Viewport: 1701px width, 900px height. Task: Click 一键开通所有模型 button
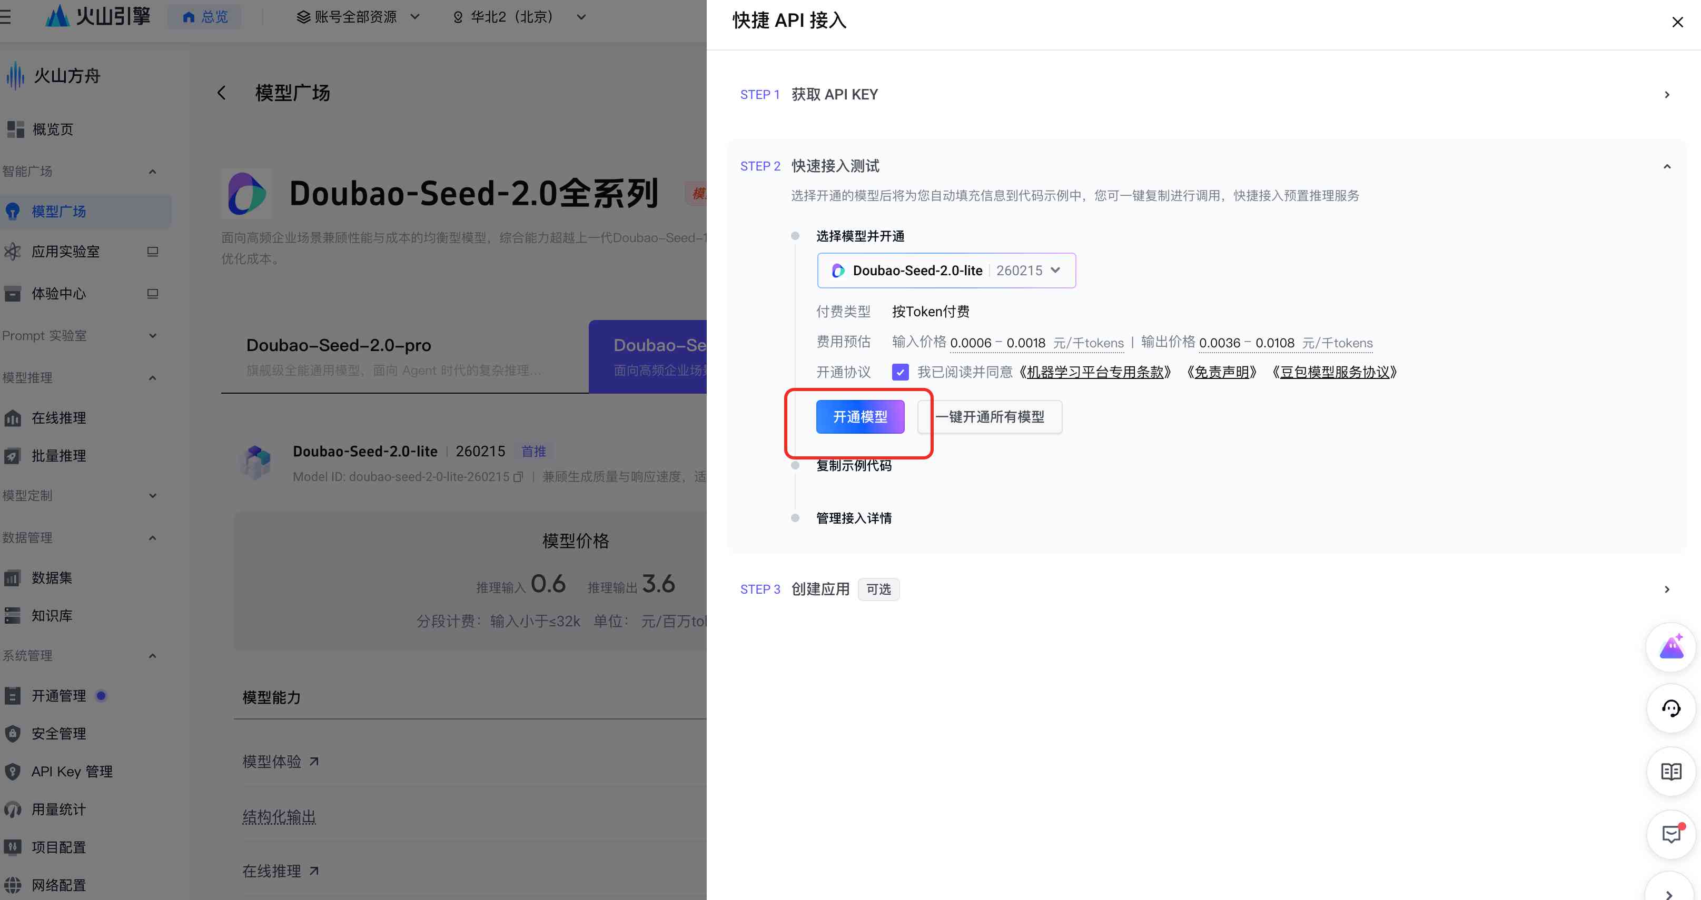(990, 417)
